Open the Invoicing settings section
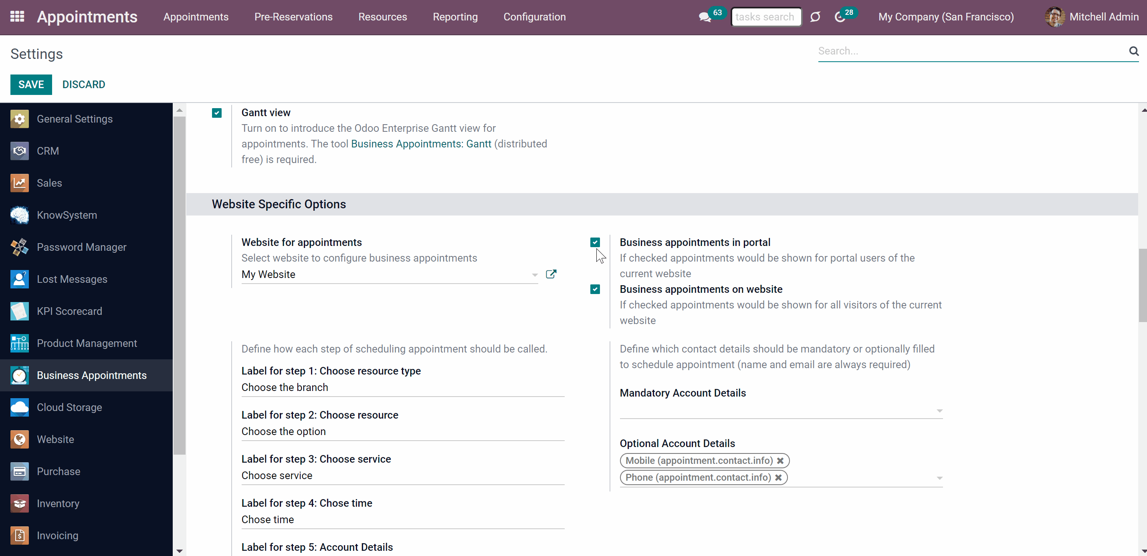1147x556 pixels. coord(87,536)
